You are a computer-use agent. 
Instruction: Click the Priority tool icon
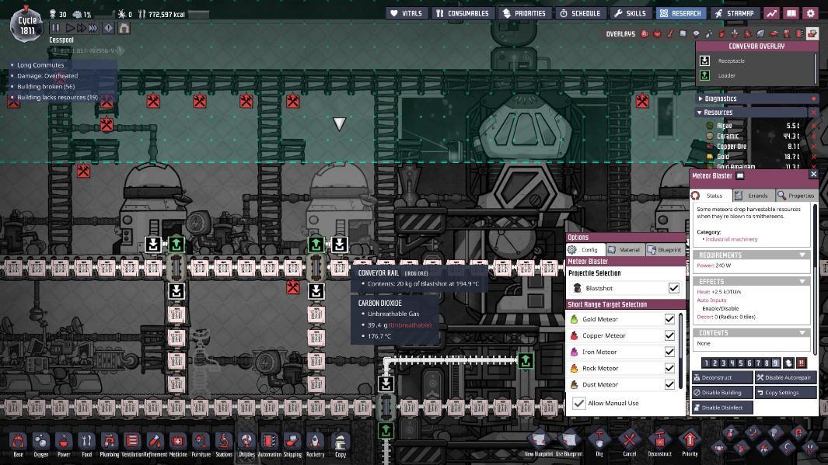[x=690, y=442]
